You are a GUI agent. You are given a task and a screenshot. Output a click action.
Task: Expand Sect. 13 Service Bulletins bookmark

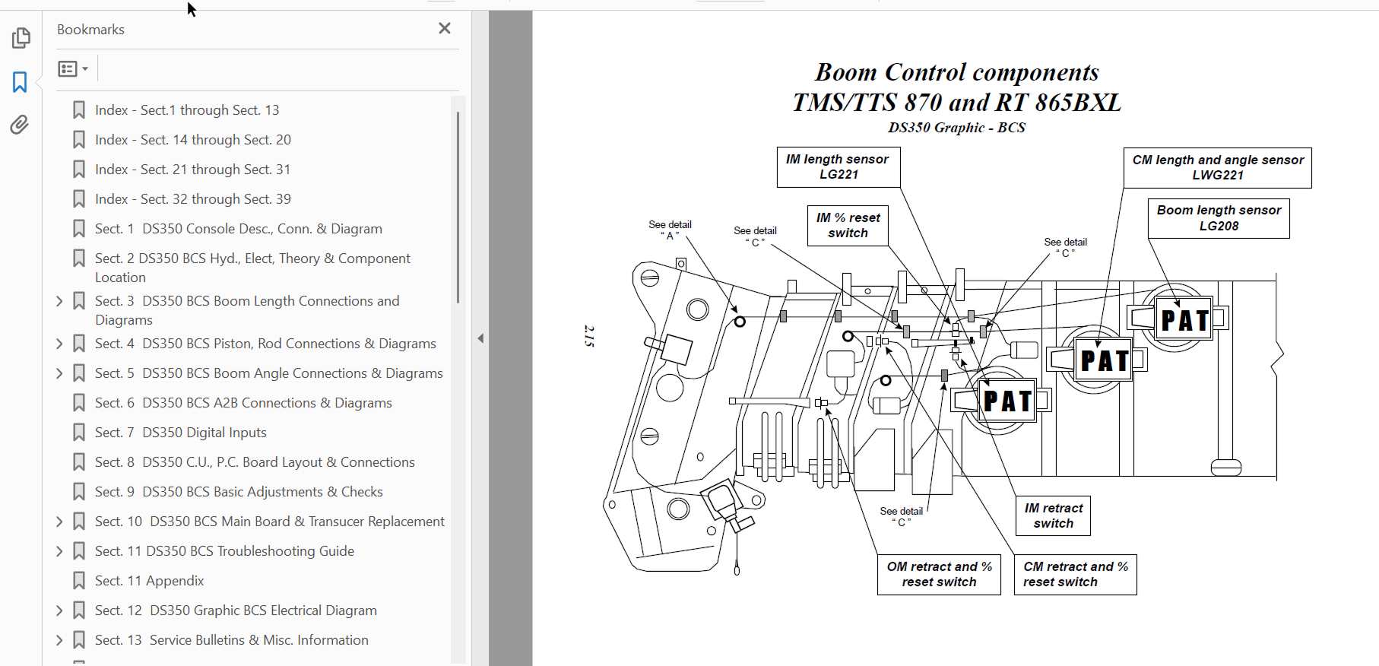pyautogui.click(x=59, y=640)
